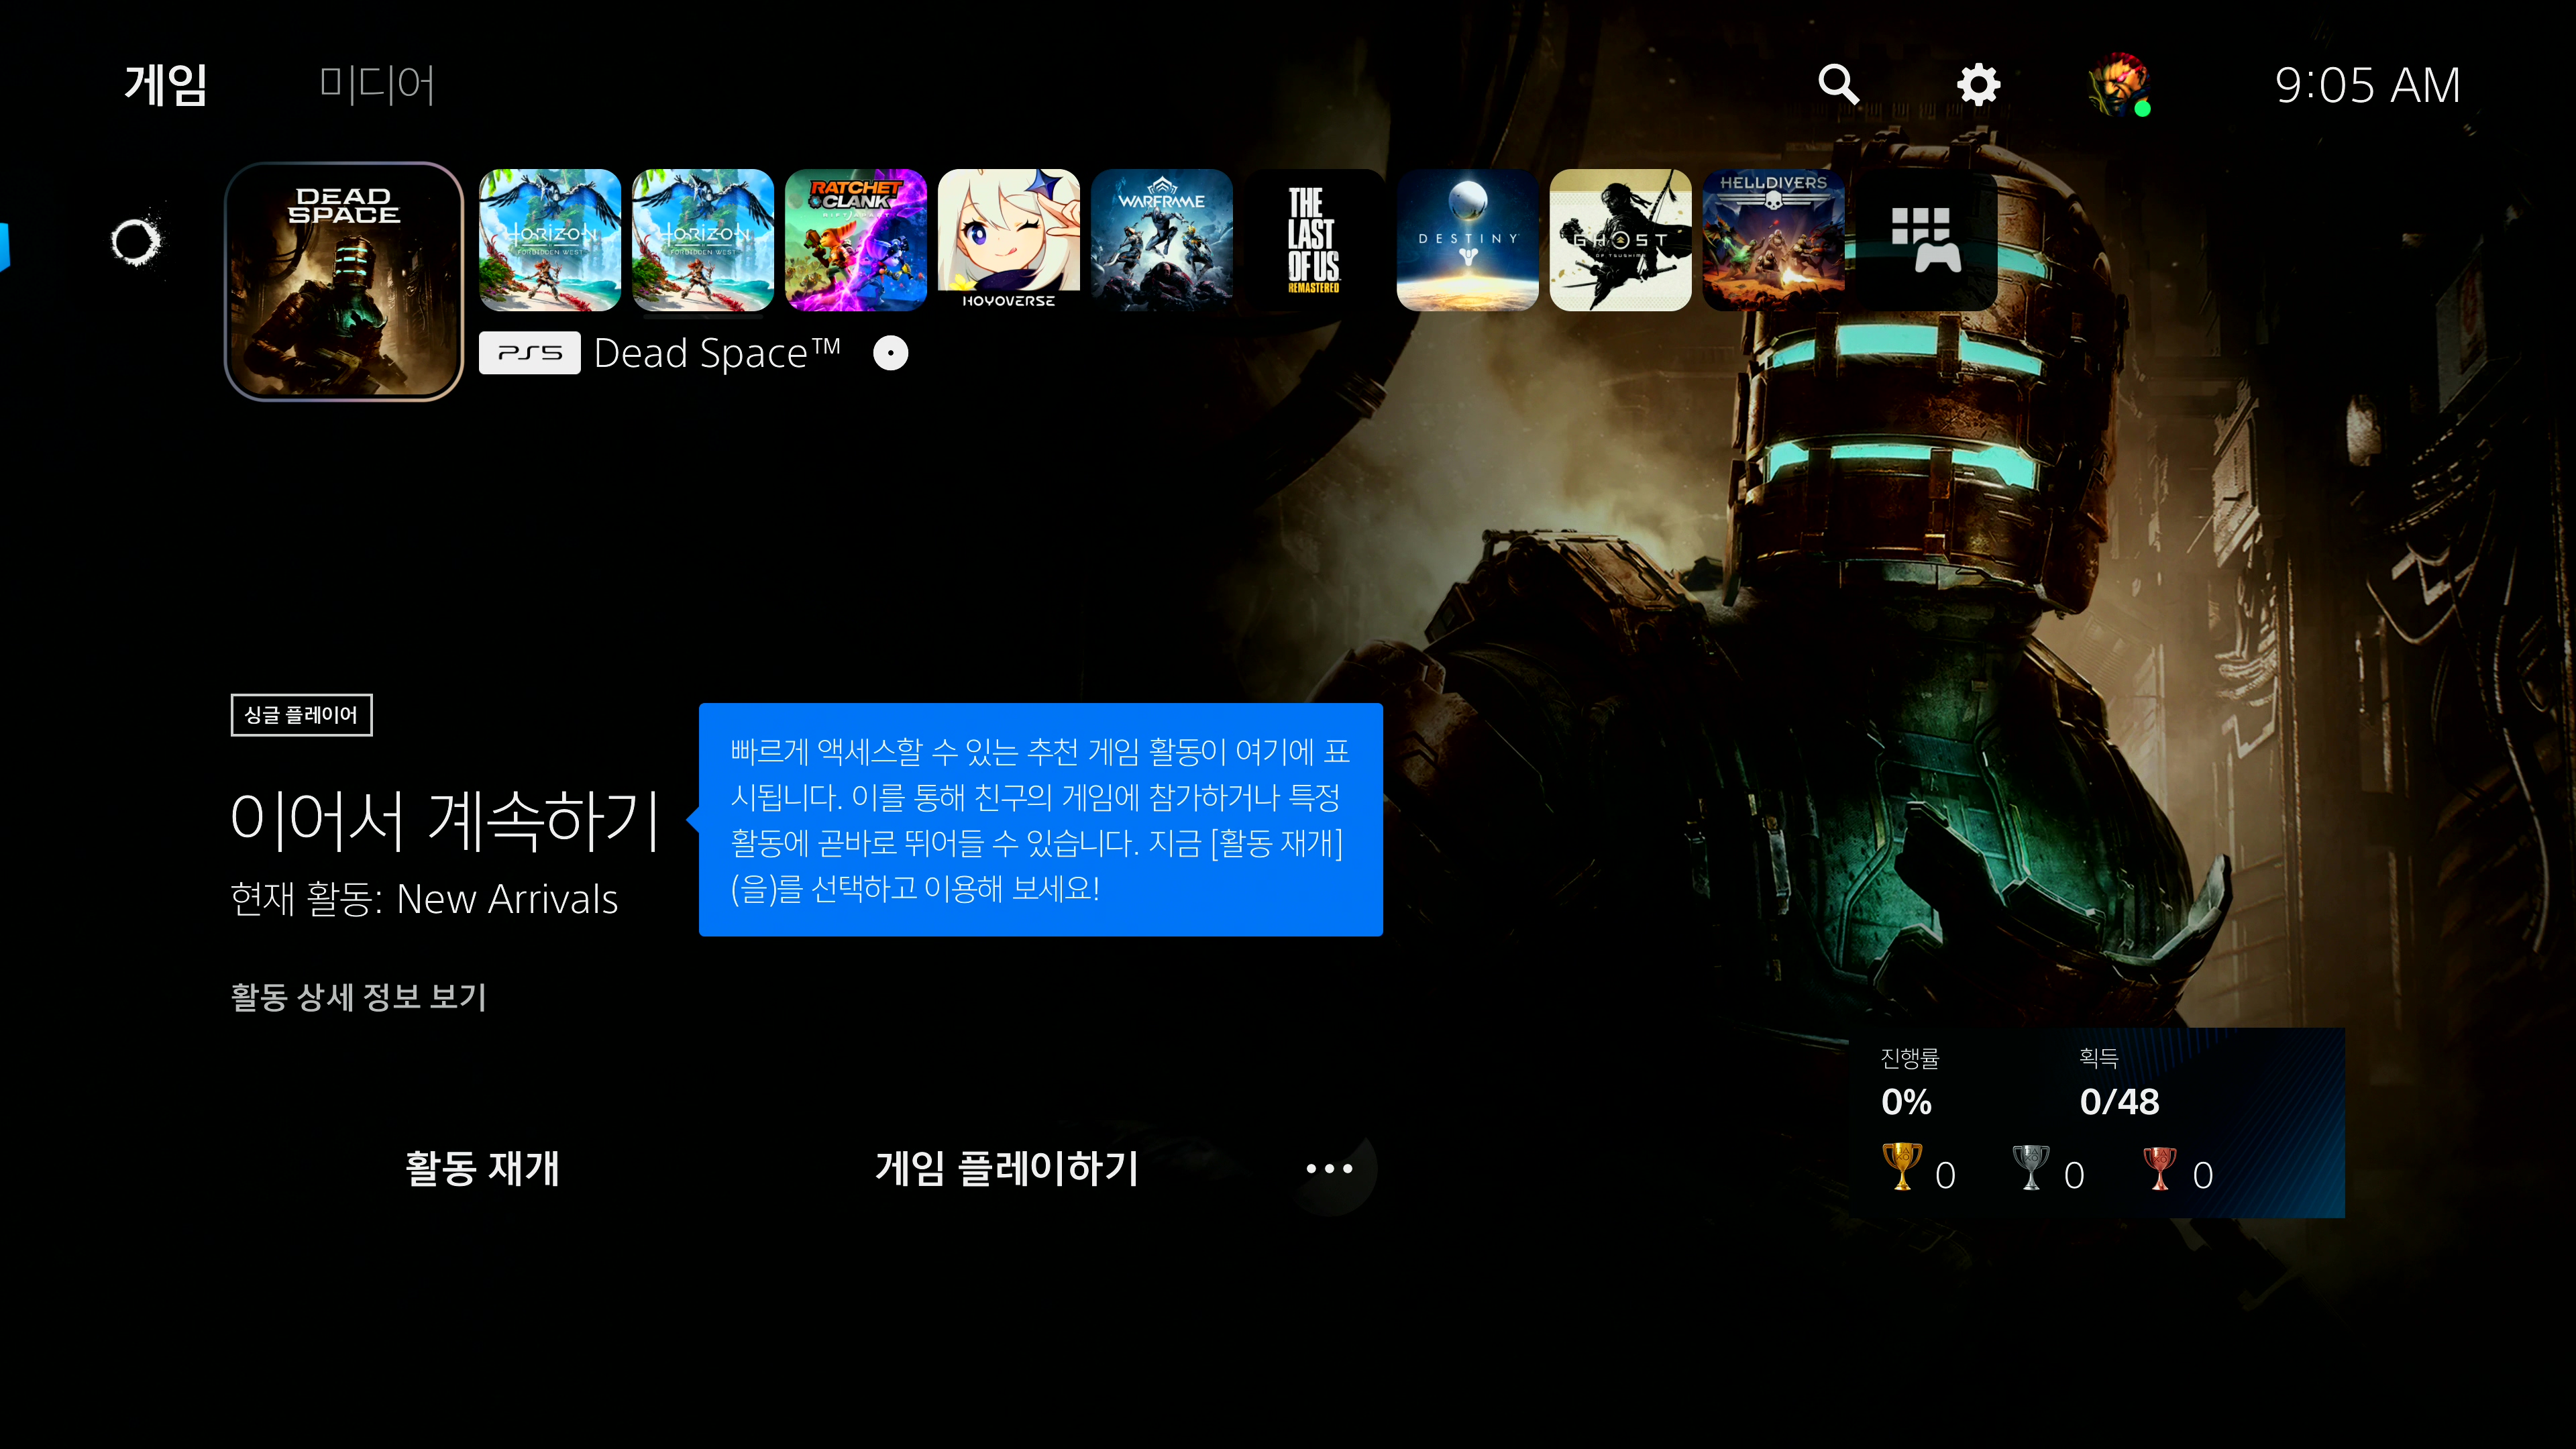Open 활동 상세 정보 보기 link

(x=359, y=997)
